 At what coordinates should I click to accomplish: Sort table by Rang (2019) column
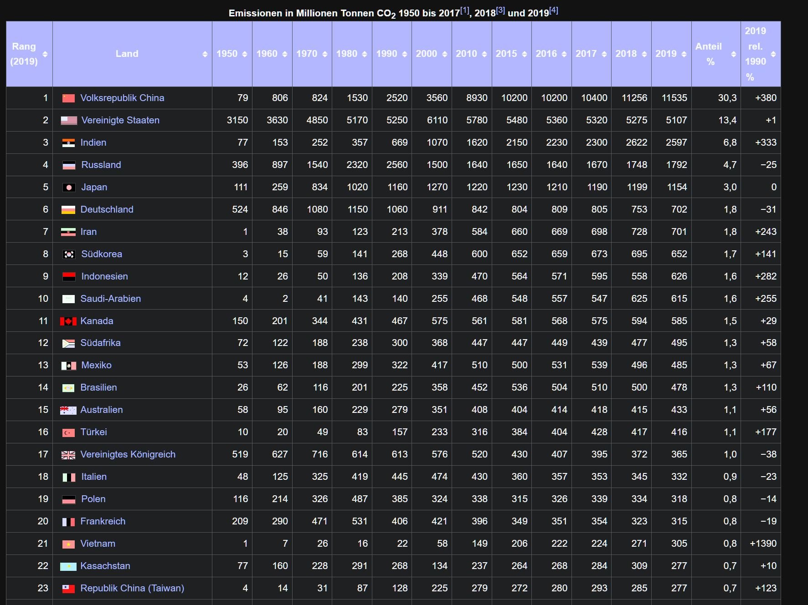[45, 54]
